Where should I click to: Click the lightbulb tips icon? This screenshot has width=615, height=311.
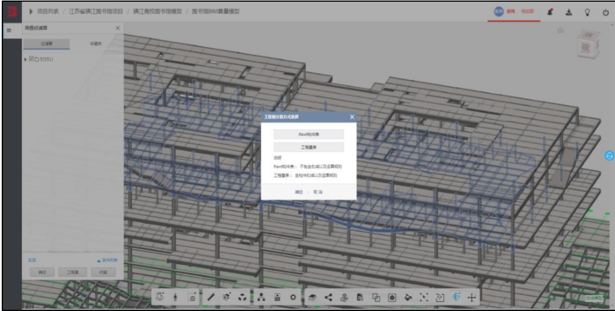[x=587, y=12]
